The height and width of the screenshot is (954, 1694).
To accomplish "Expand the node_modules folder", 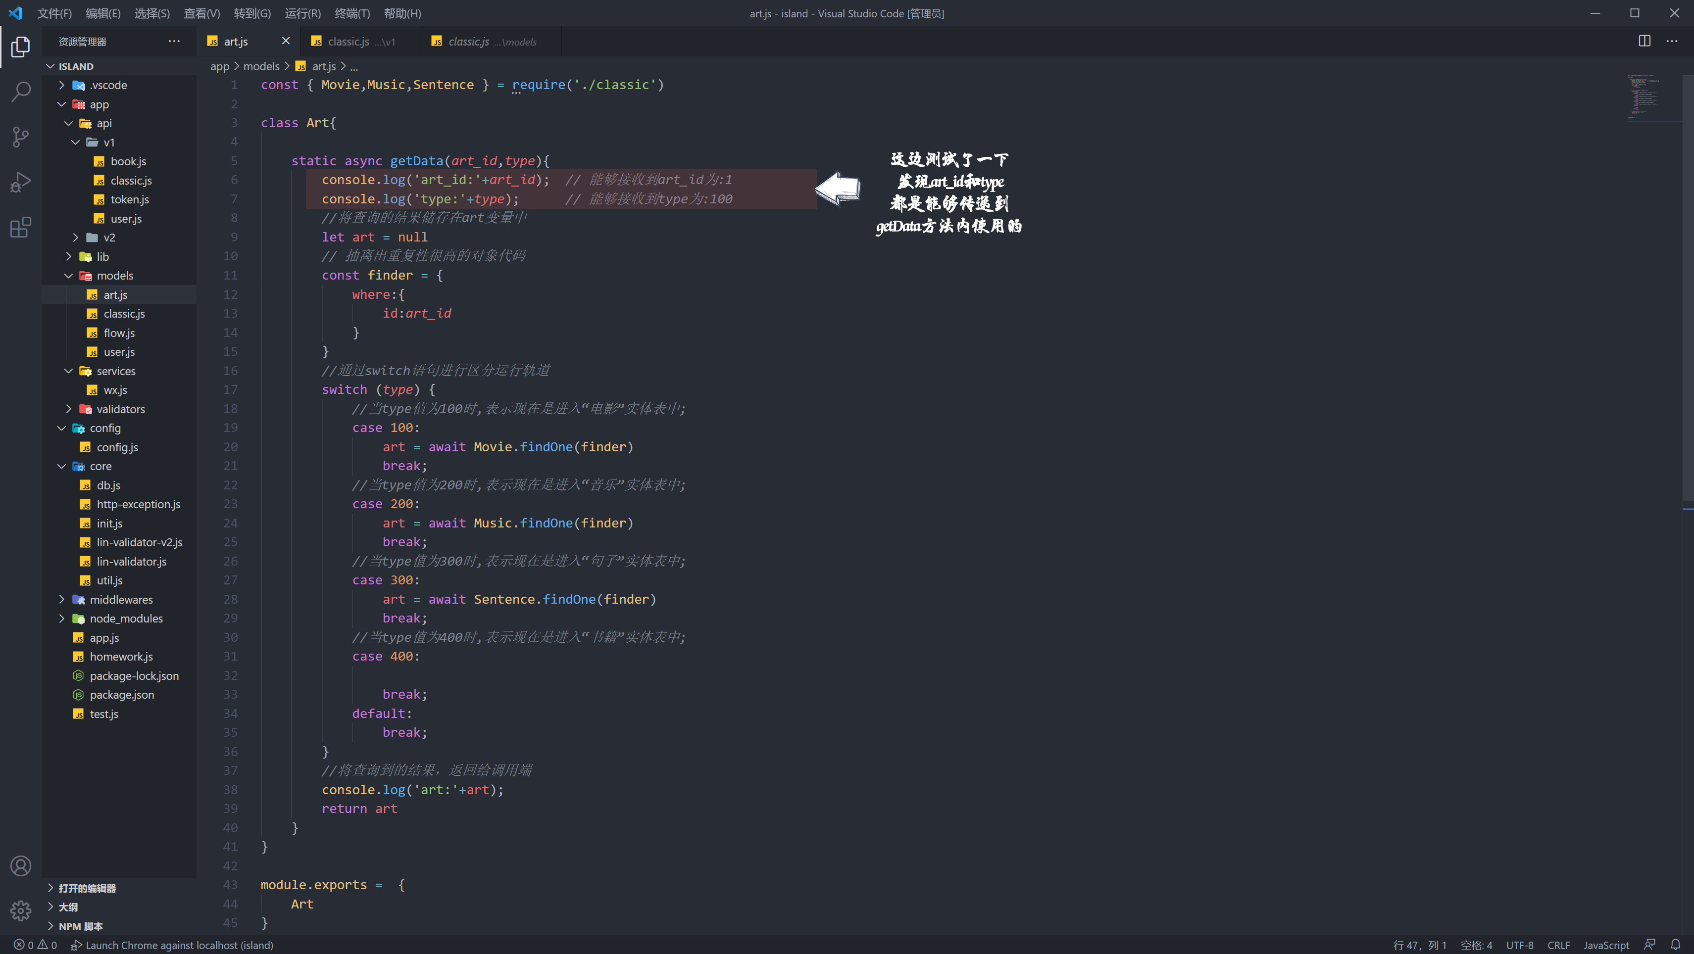I will coord(126,619).
